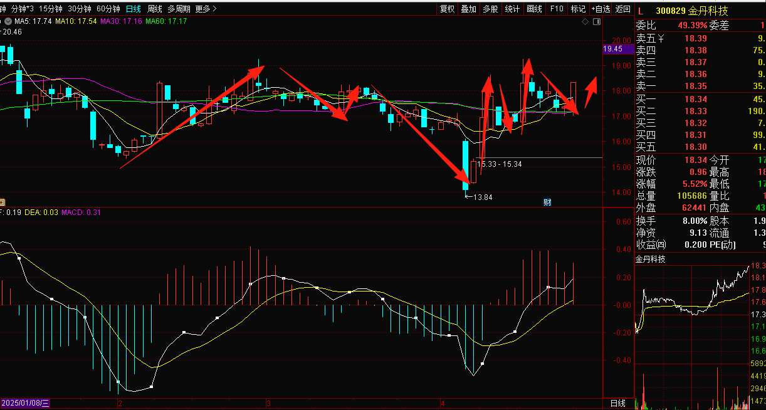766x410 pixels.
Task: Click the 日线 label at bottom right
Action: click(617, 402)
